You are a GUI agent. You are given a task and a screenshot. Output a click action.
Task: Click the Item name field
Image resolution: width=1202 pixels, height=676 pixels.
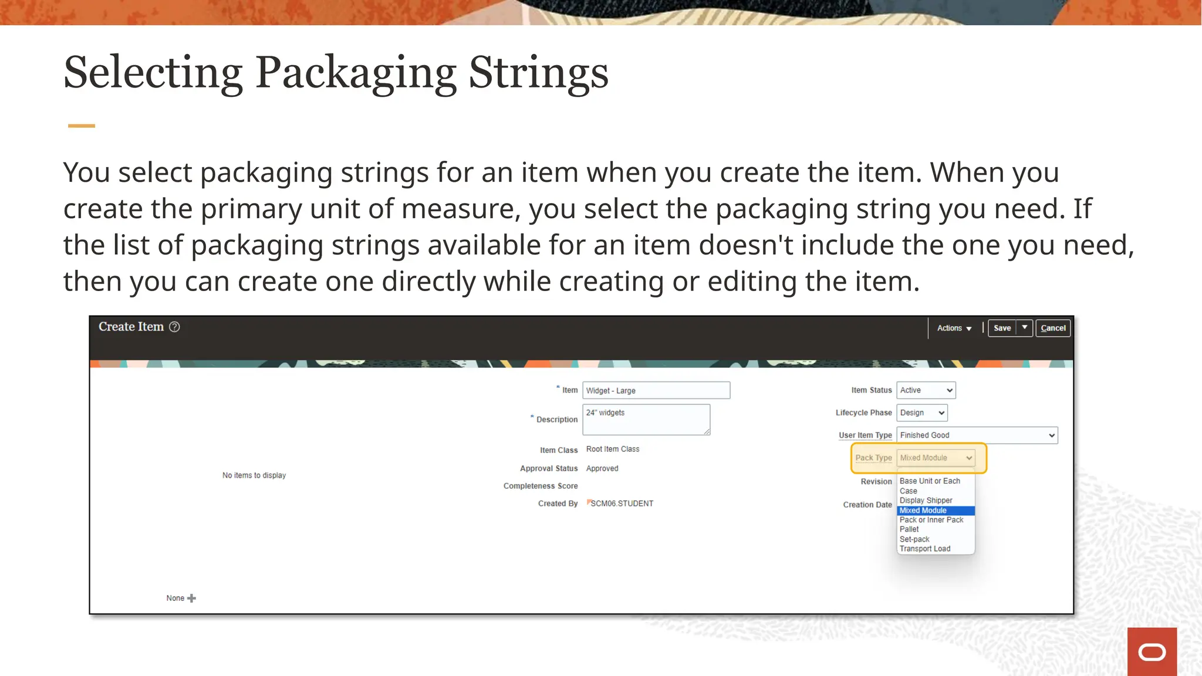click(x=656, y=390)
